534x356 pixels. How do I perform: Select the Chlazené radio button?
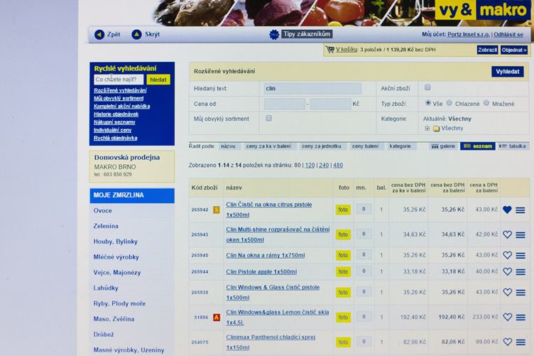(x=449, y=103)
